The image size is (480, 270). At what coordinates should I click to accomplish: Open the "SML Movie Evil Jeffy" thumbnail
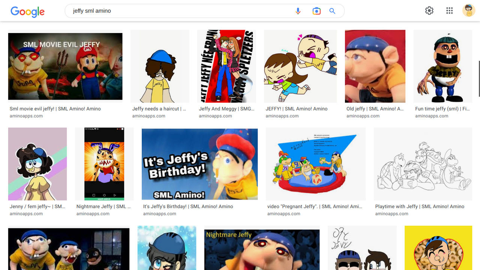(65, 66)
